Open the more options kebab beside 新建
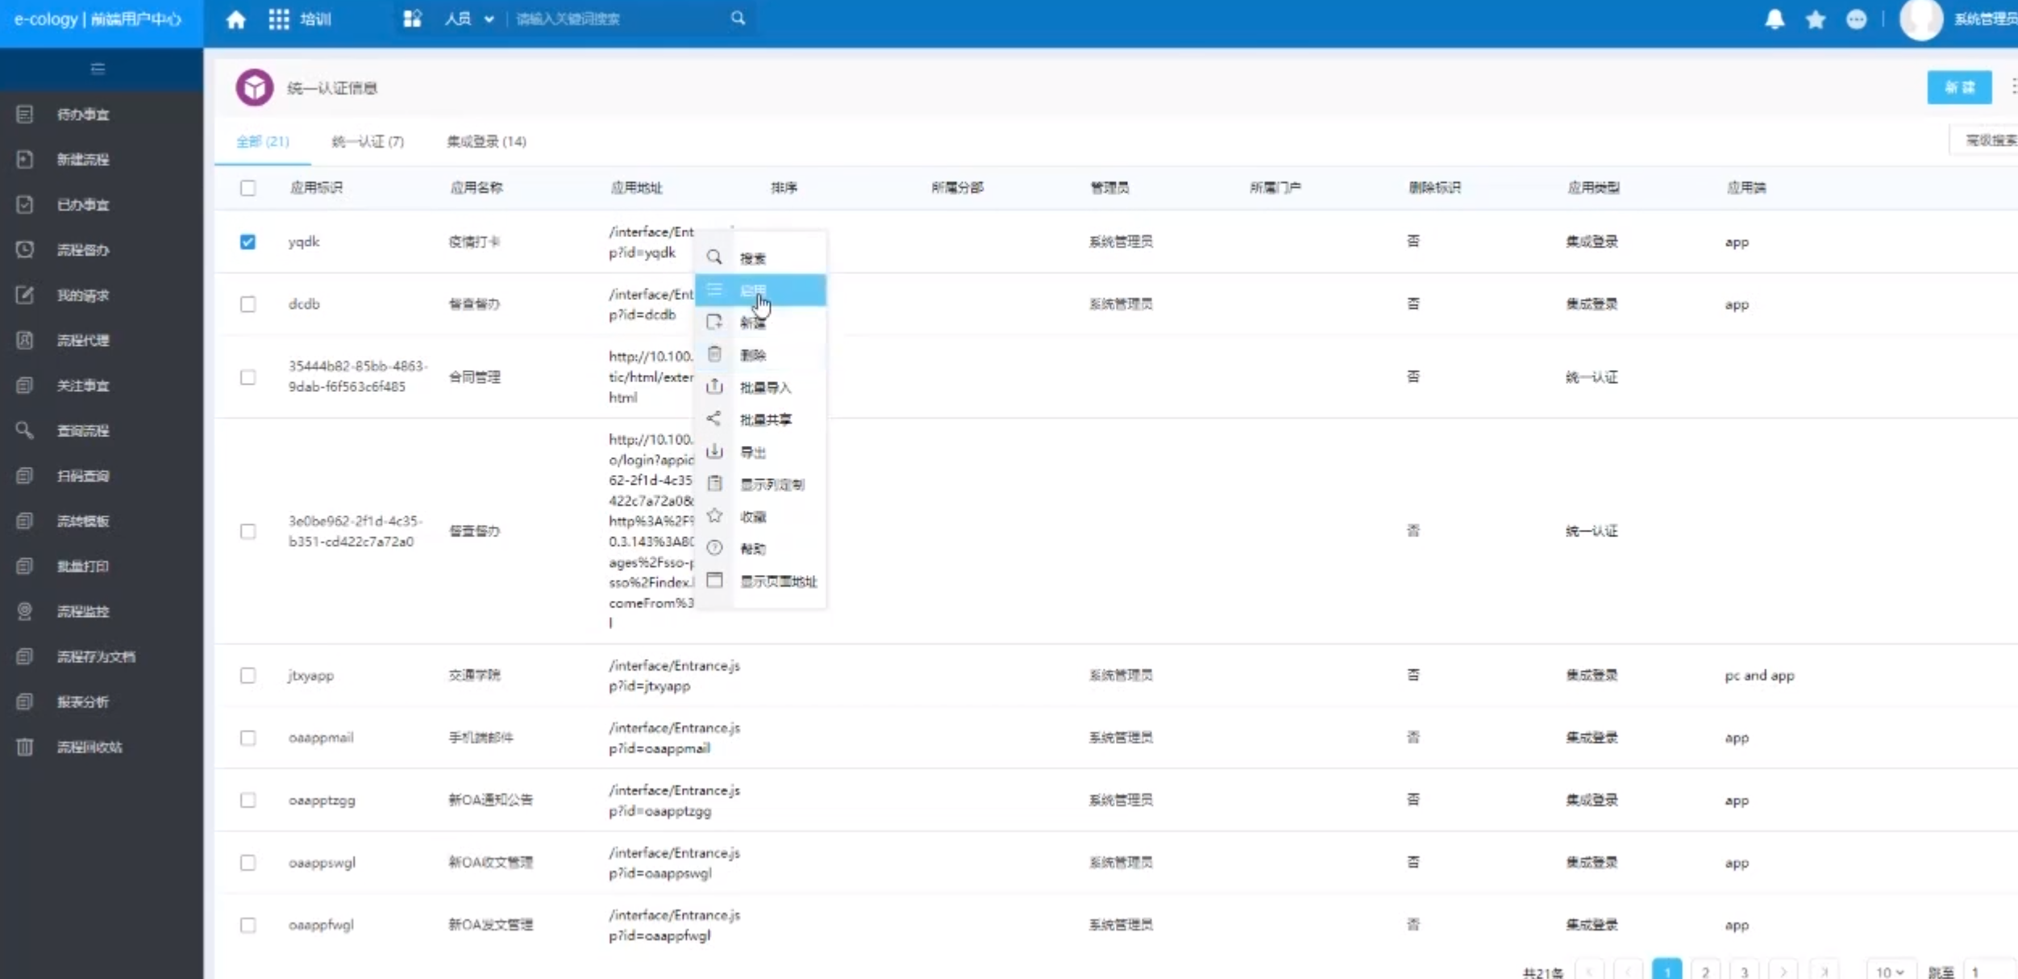This screenshot has height=979, width=2018. point(2013,86)
